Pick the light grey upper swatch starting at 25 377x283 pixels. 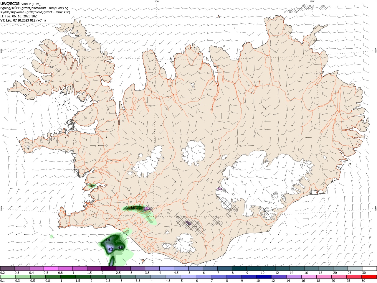click(x=355, y=268)
